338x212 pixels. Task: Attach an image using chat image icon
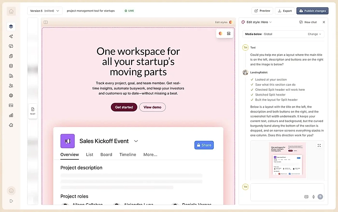click(306, 197)
